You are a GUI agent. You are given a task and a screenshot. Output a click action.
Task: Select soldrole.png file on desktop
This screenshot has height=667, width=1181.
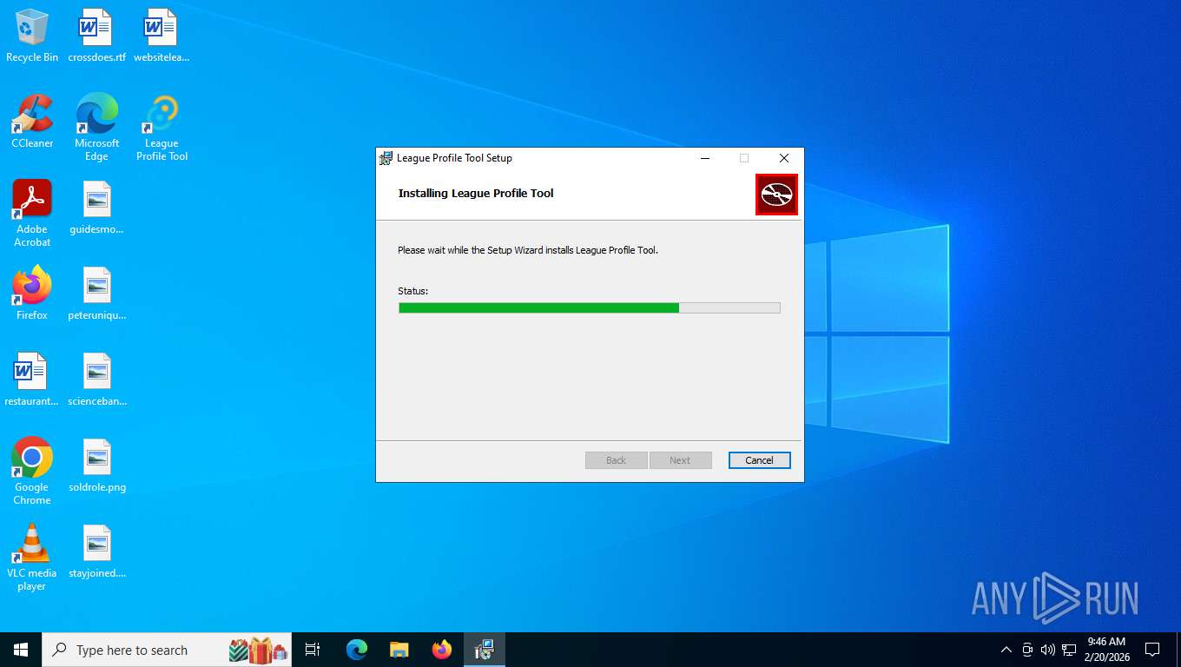point(96,466)
